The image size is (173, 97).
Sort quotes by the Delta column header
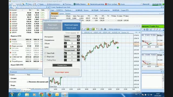[x=43, y=10]
